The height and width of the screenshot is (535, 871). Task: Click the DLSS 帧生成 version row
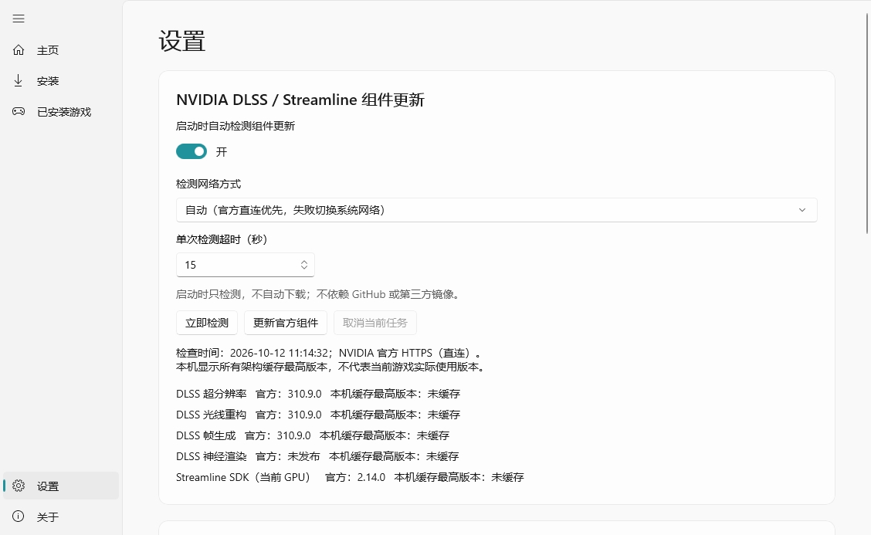[x=313, y=435]
